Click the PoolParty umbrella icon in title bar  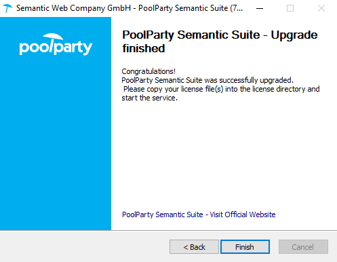pyautogui.click(x=7, y=8)
